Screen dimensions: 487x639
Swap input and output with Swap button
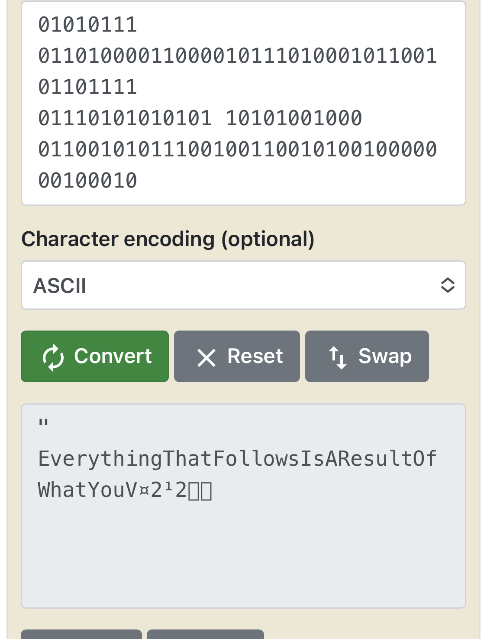click(x=367, y=356)
